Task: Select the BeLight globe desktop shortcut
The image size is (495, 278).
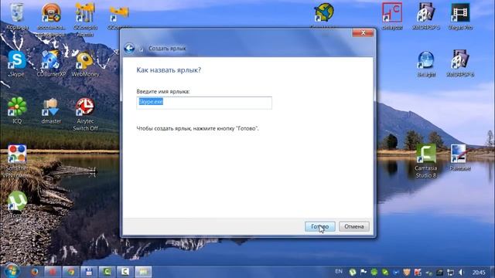Action: point(426,64)
